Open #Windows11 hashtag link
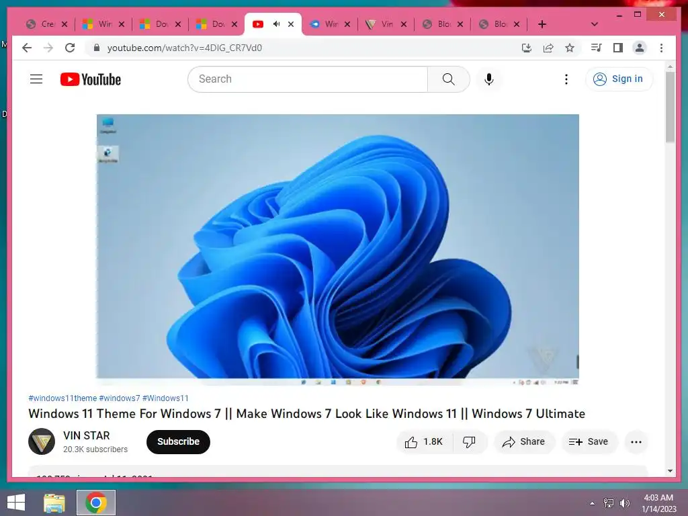This screenshot has width=688, height=516. [165, 398]
